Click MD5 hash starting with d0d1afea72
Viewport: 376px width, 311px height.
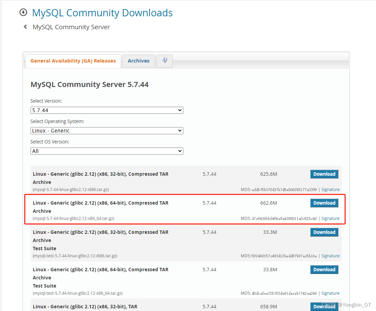click(284, 293)
